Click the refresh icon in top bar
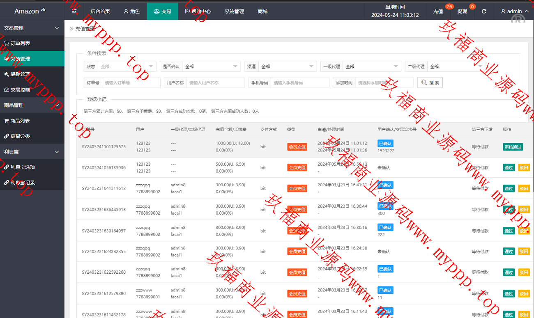534x318 pixels. click(484, 11)
